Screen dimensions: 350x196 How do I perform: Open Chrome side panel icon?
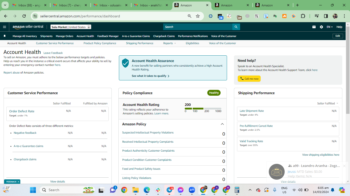point(326,16)
